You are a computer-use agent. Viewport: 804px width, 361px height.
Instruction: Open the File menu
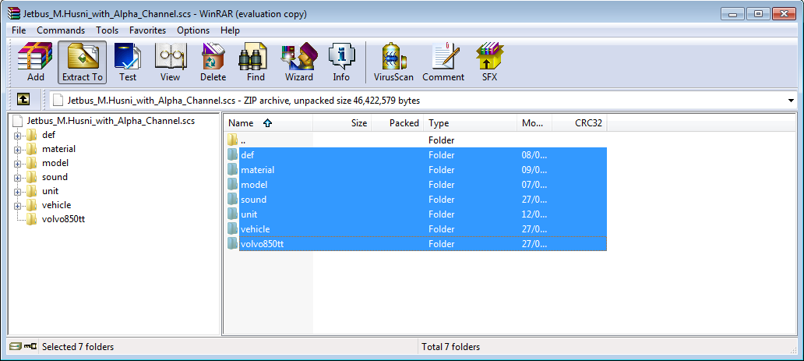point(19,30)
